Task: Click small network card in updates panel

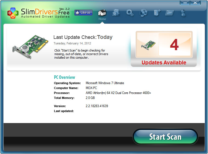Action: (148, 45)
